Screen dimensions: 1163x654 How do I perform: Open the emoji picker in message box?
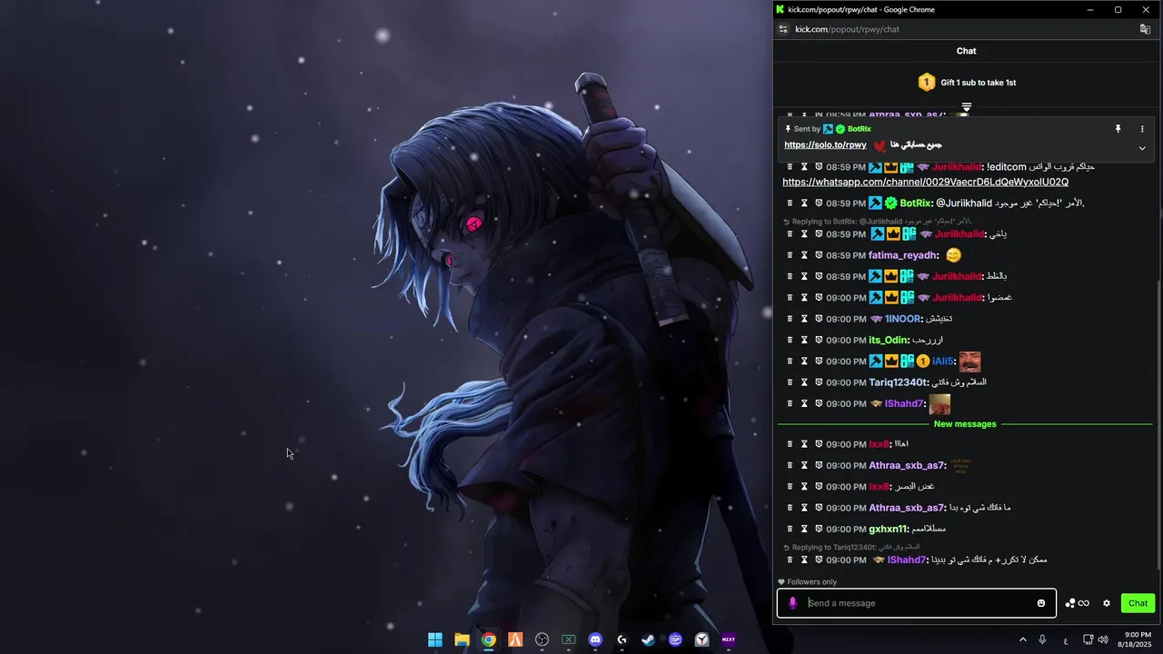[x=1041, y=603]
